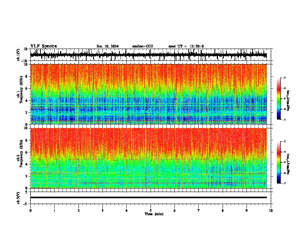Click the -10 tick label on ch.1 waveform axis
The image size is (305, 236).
point(25,61)
